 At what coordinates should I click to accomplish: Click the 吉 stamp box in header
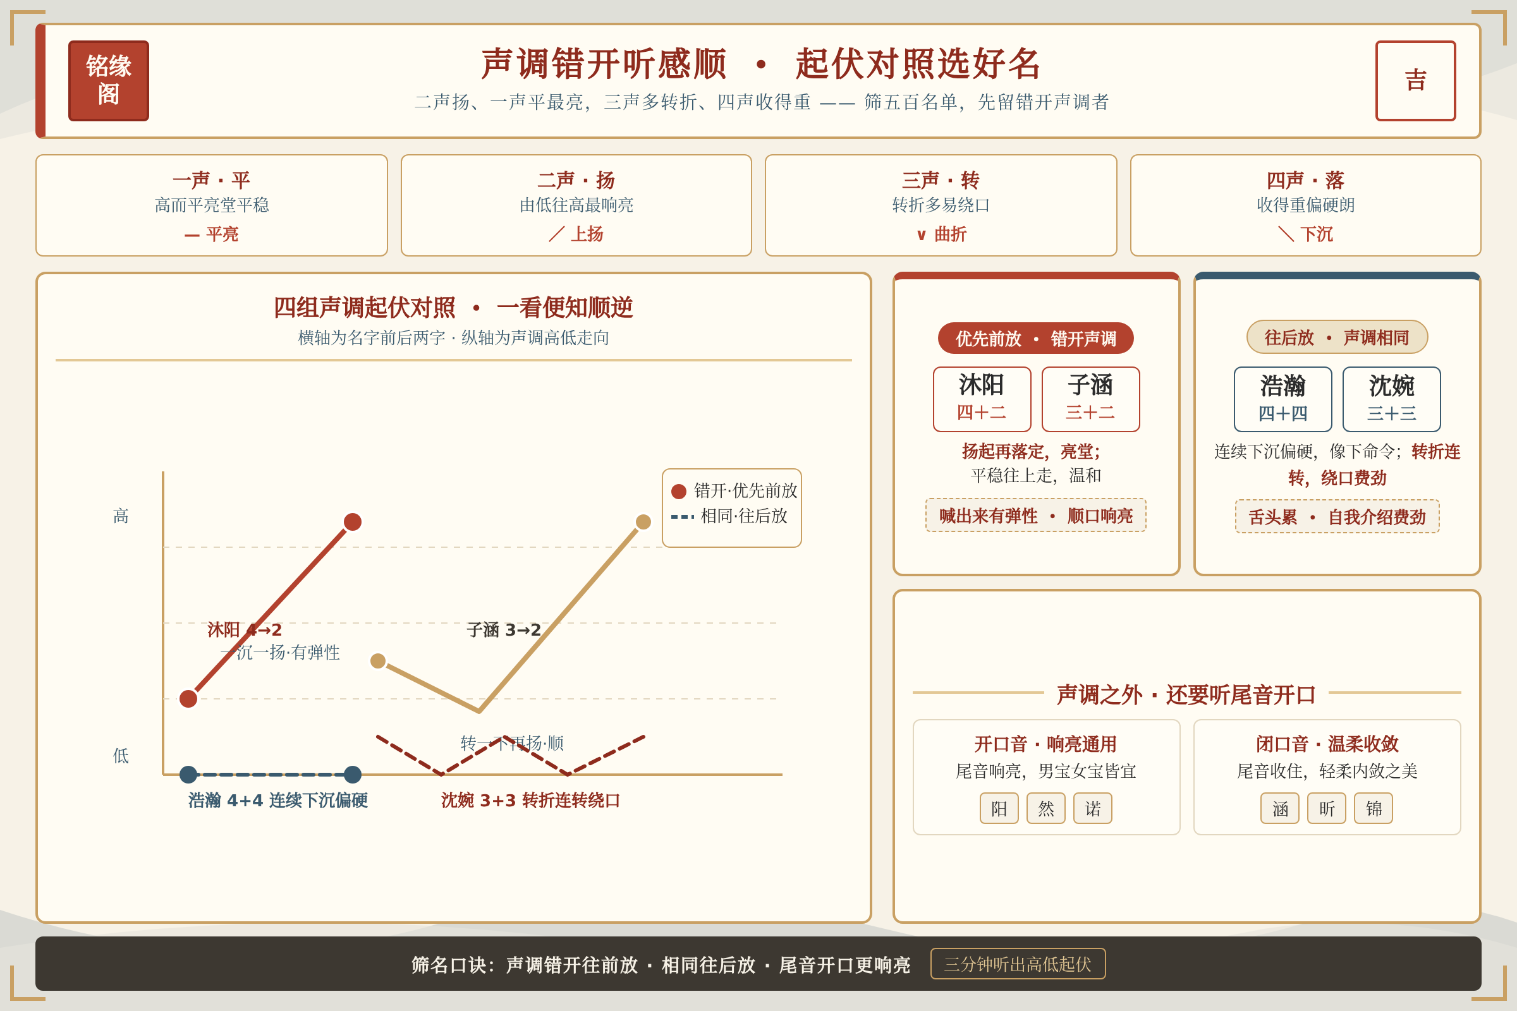point(1415,81)
